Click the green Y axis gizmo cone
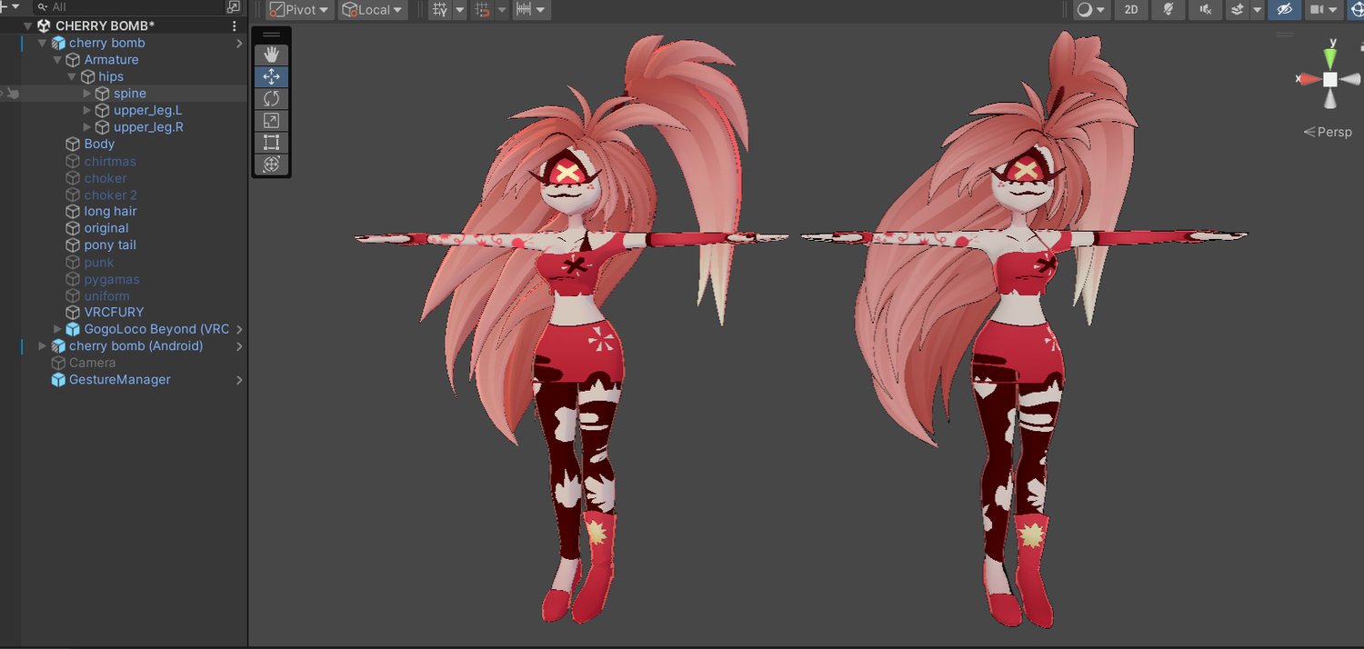Screen dimensions: 1364x649 click(x=1330, y=58)
